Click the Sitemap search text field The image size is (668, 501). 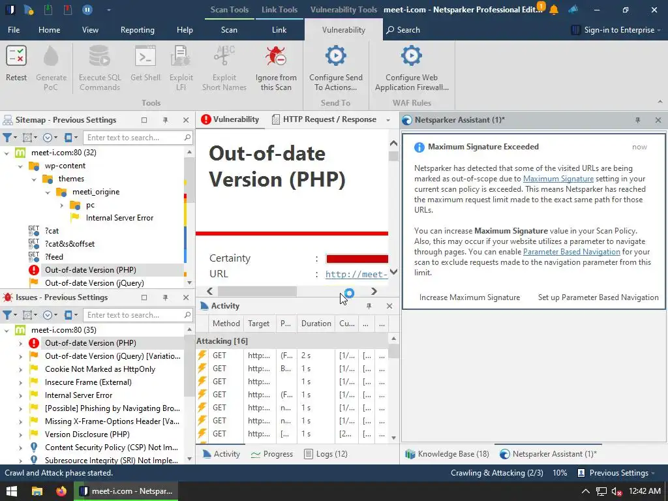pos(134,138)
